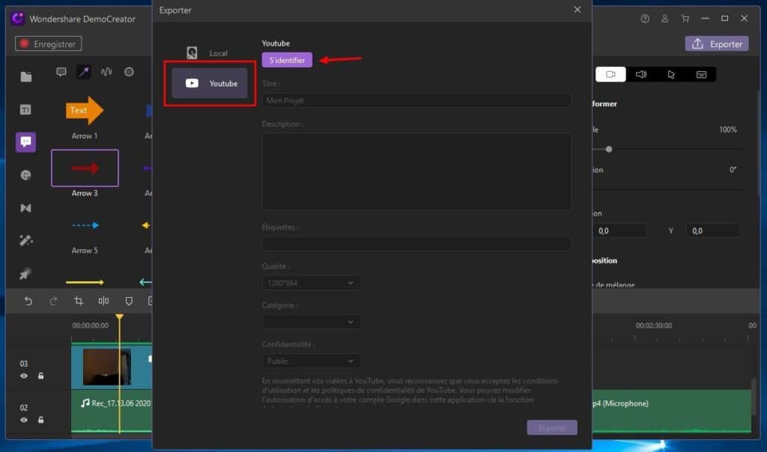Image resolution: width=767 pixels, height=452 pixels.
Task: Adjust the scale slider handle
Action: click(608, 149)
